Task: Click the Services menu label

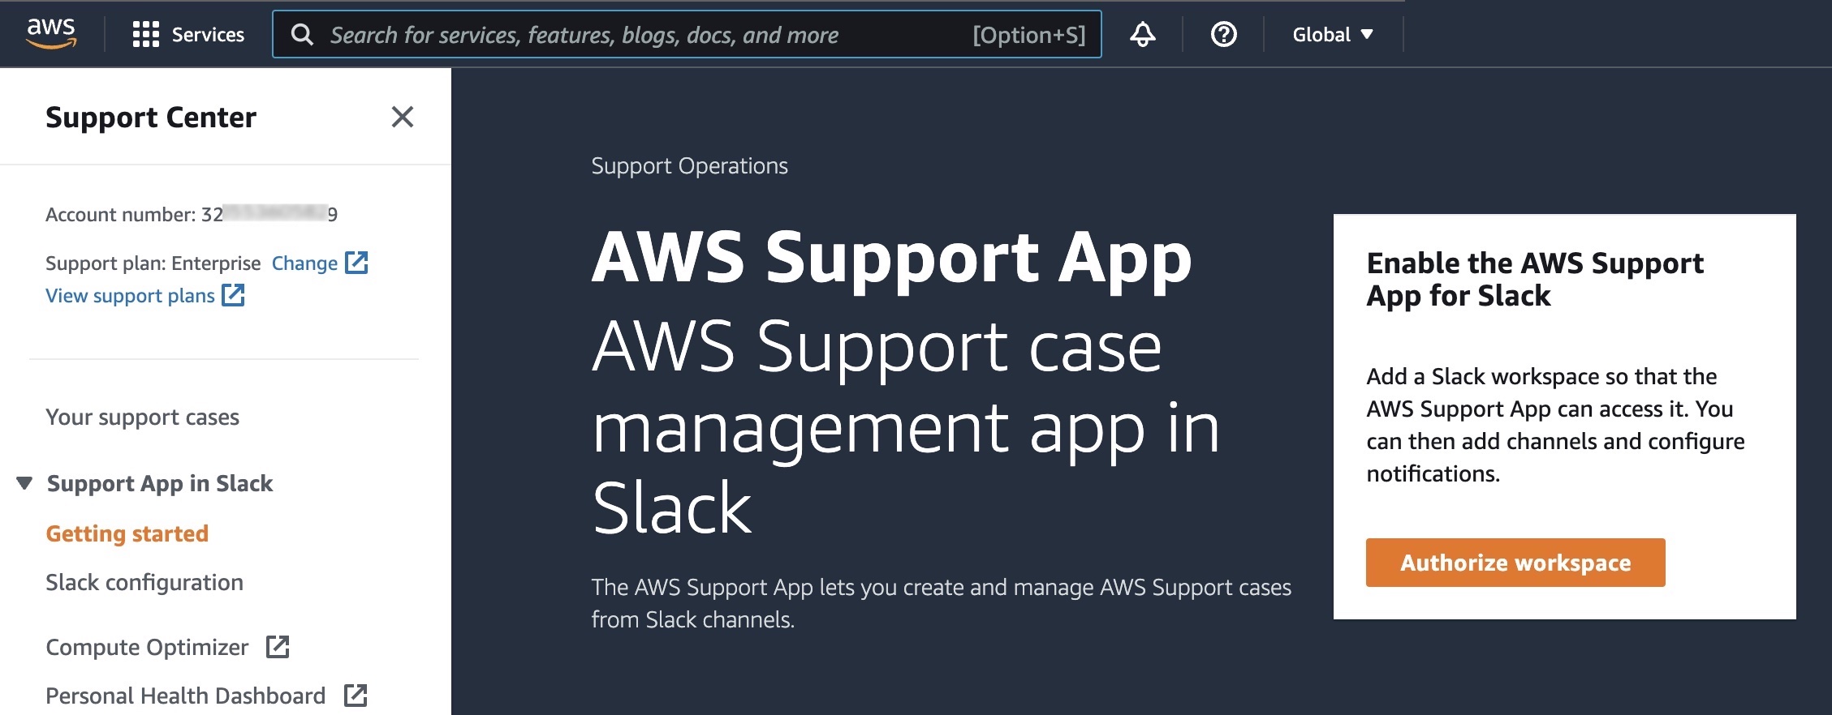Action: click(x=208, y=34)
